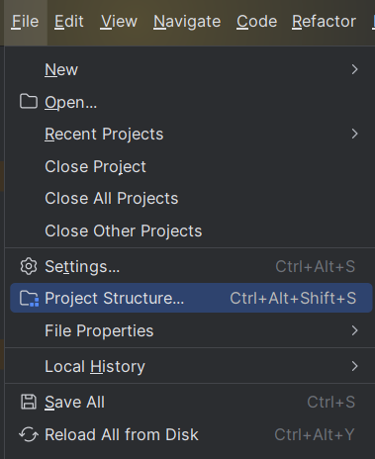
Task: Expand the Recent Projects submenu arrow
Action: [354, 134]
